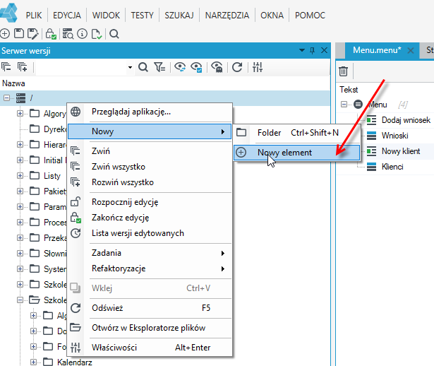
Task: Close the Serwer wersji panel
Action: (x=324, y=50)
